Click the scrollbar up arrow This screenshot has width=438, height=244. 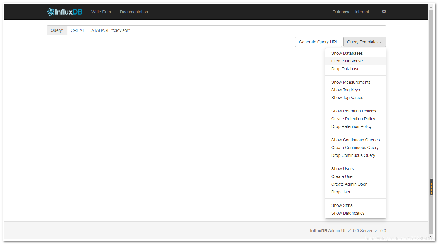[431, 7]
